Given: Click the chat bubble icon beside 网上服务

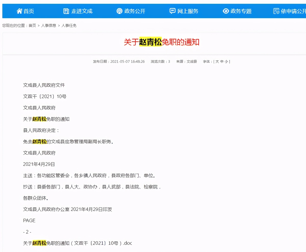Looking at the screenshot, I should click(172, 11).
